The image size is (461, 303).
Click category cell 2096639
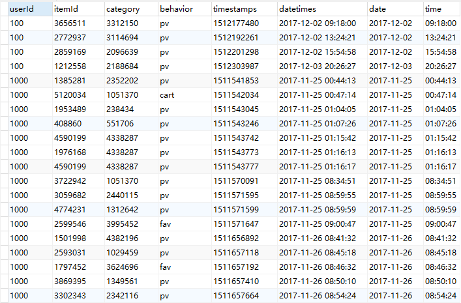(x=131, y=52)
